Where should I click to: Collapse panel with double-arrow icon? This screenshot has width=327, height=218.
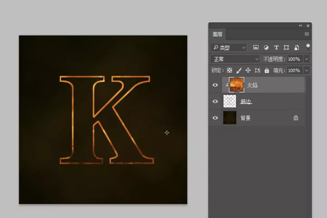pos(300,25)
